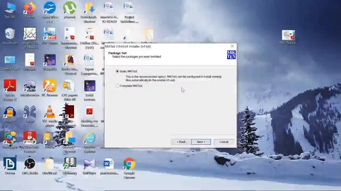Launch Firefox from the desktop
Image resolution: width=341 pixels, height=191 pixels.
point(30,10)
